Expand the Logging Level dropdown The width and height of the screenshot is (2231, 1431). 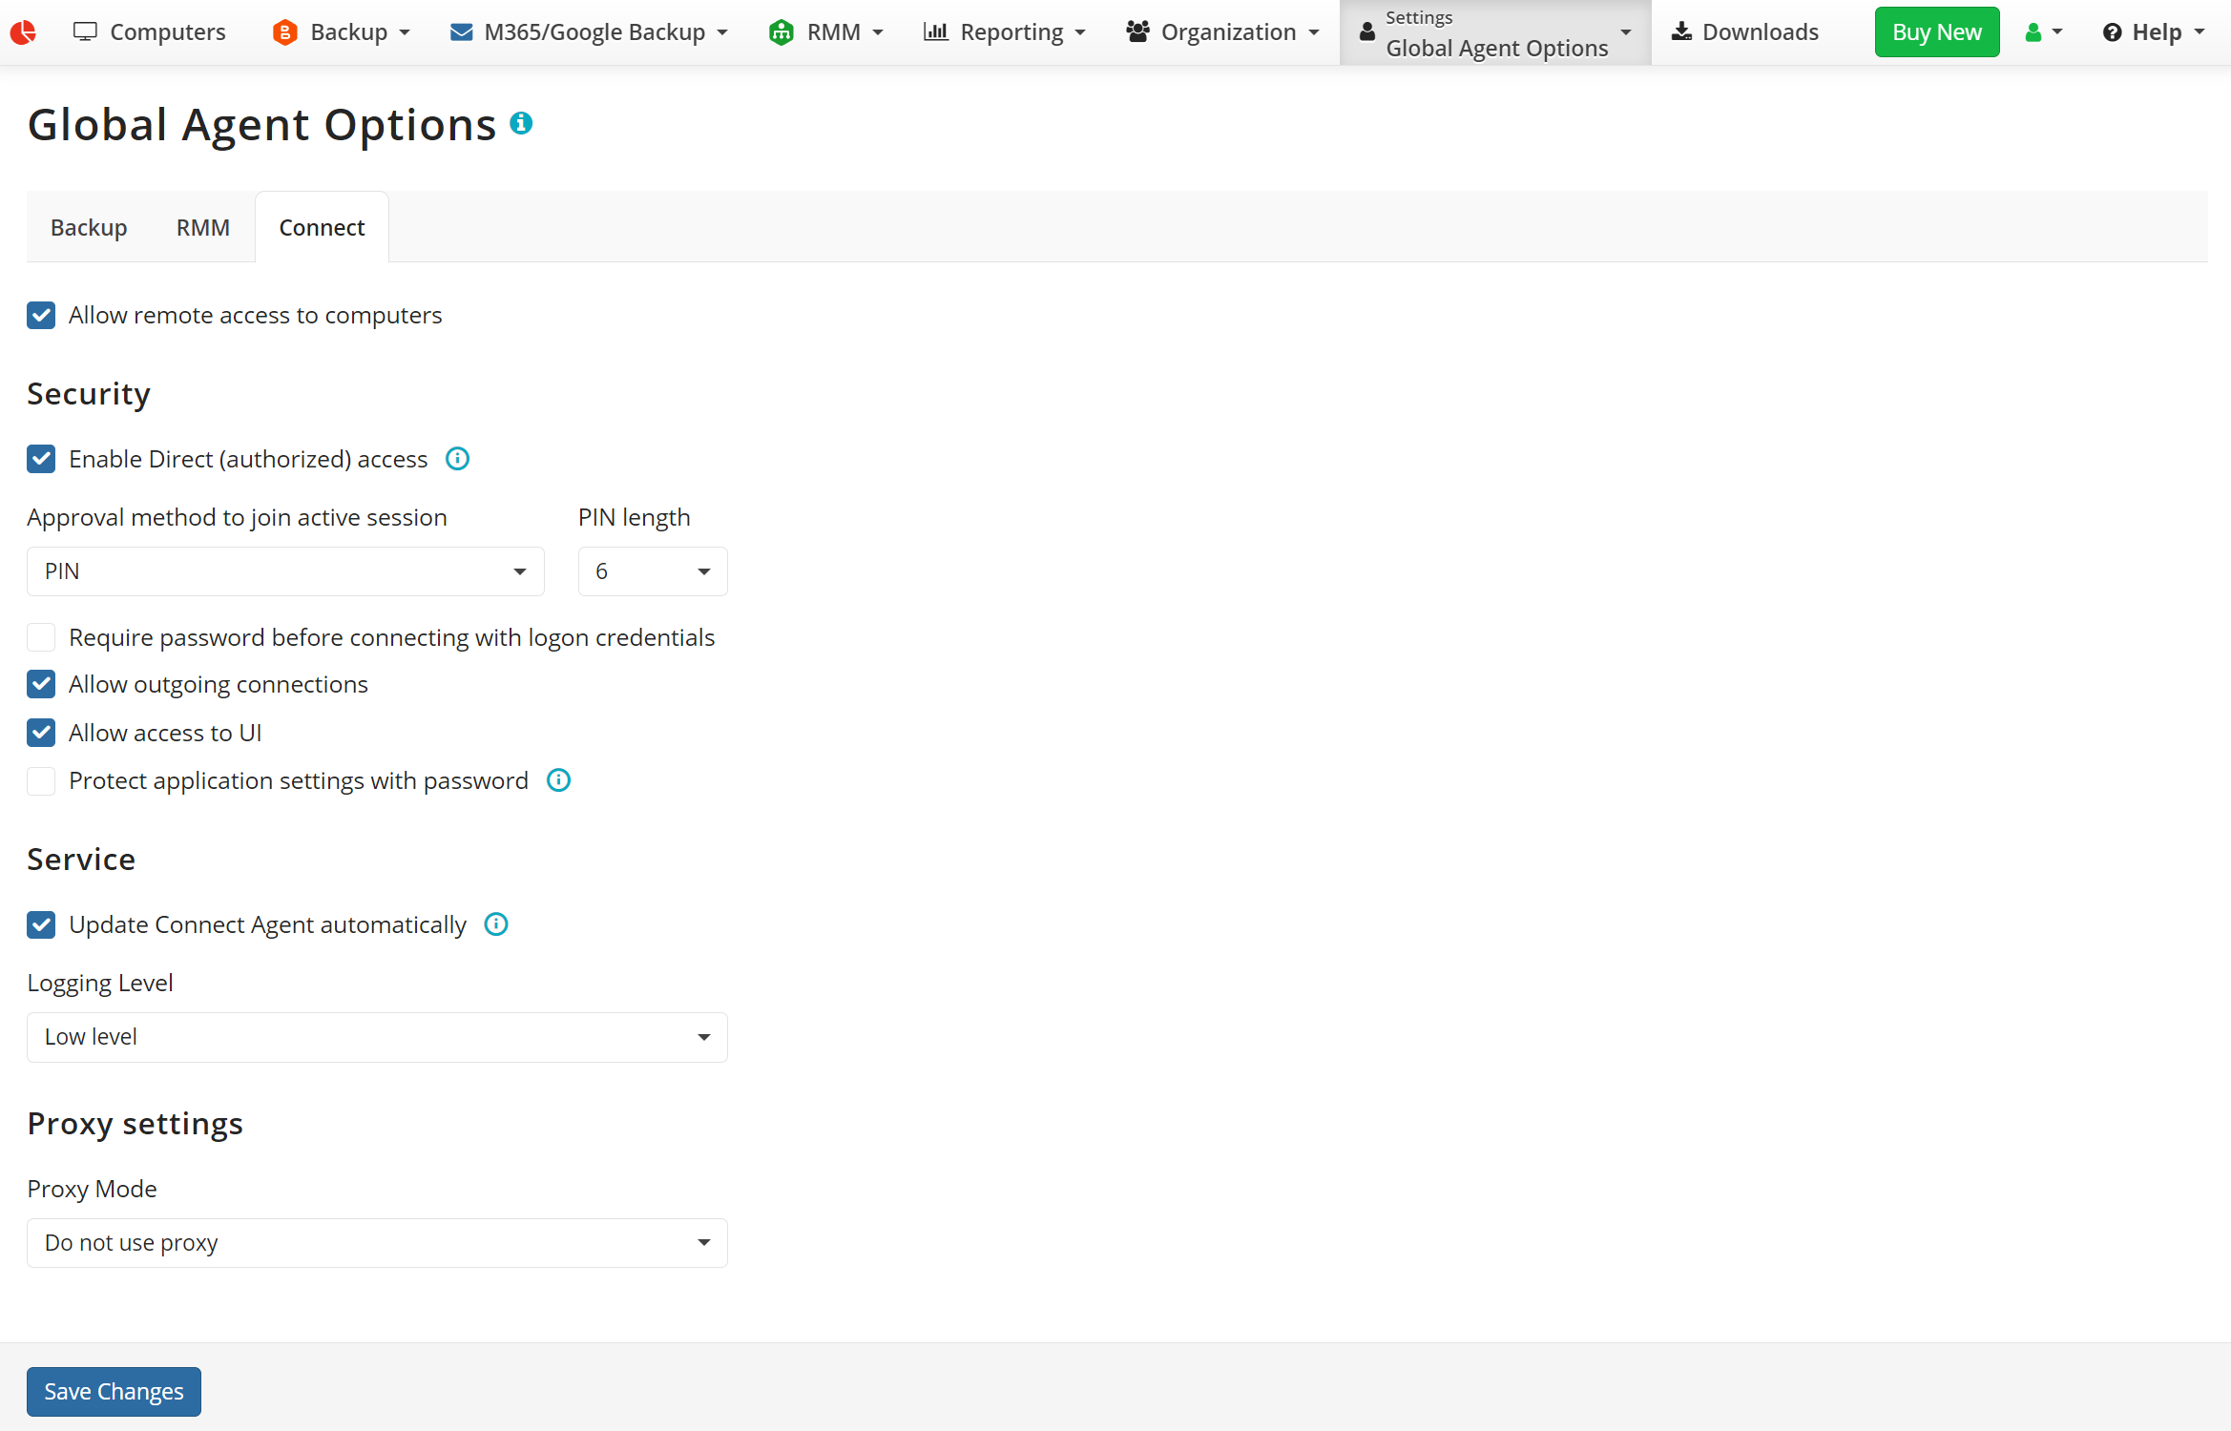pyautogui.click(x=374, y=1036)
